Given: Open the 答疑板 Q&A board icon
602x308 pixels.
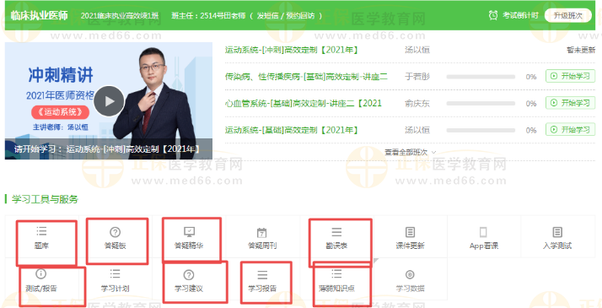Looking at the screenshot, I should 115,232.
